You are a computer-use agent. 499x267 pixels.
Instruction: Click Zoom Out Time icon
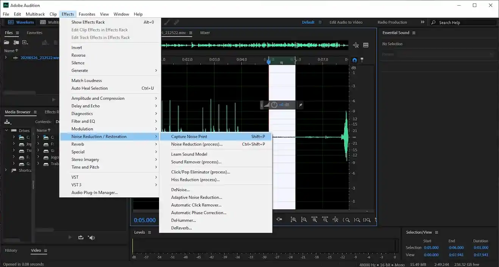[x=325, y=219]
